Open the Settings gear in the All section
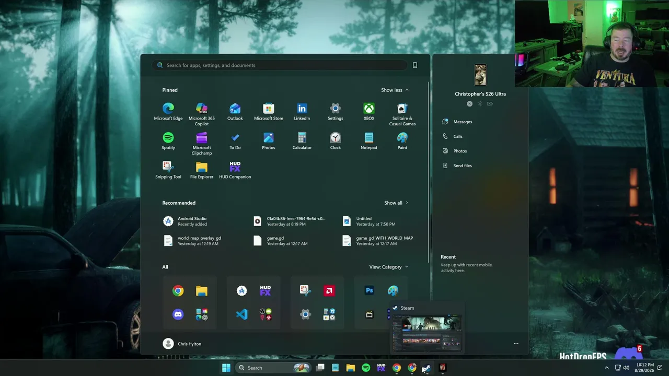 click(306, 314)
